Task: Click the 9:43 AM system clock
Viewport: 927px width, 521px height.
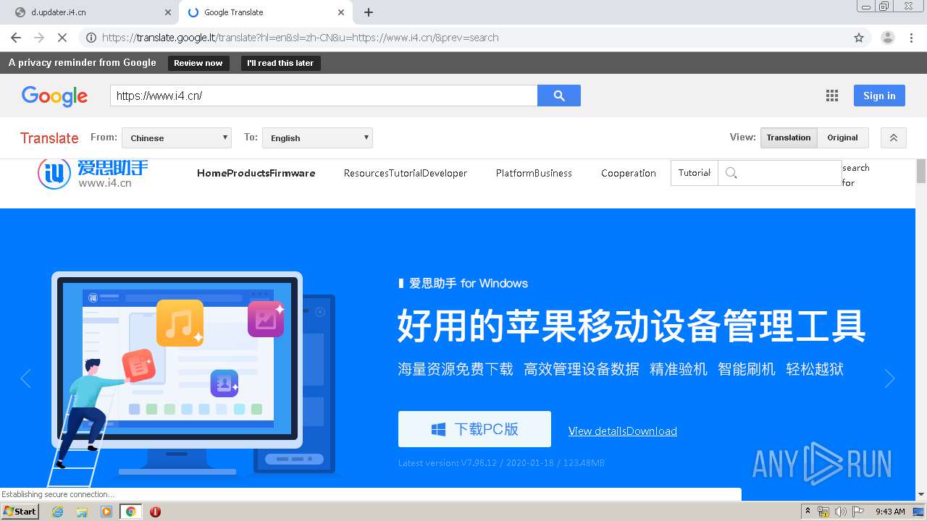Action: pos(890,512)
